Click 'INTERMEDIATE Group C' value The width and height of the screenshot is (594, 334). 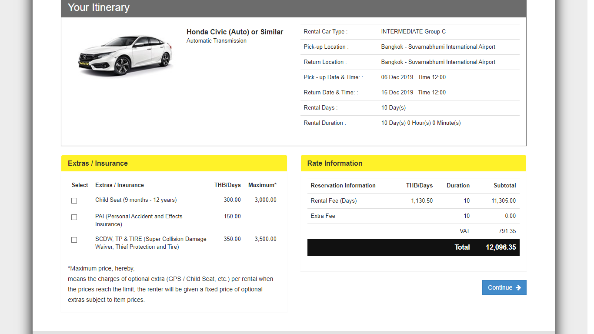tap(414, 31)
